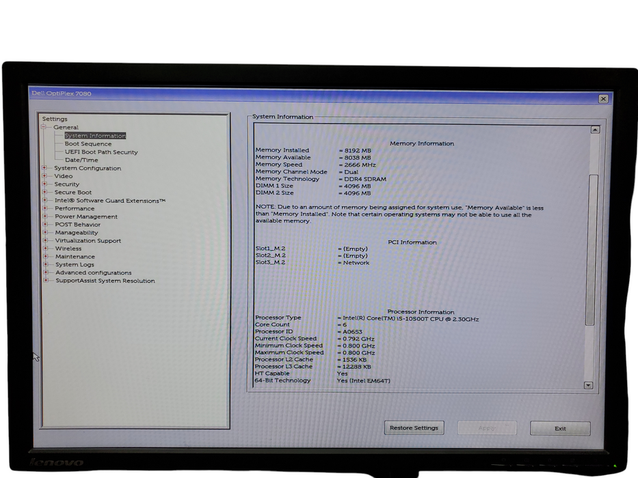Collapse the General tree node
638x478 pixels.
click(x=44, y=127)
